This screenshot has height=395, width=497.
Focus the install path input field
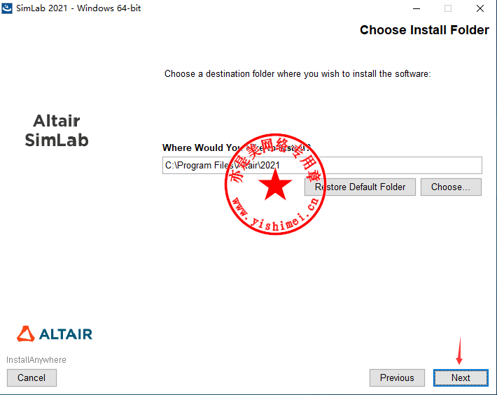[x=322, y=165]
